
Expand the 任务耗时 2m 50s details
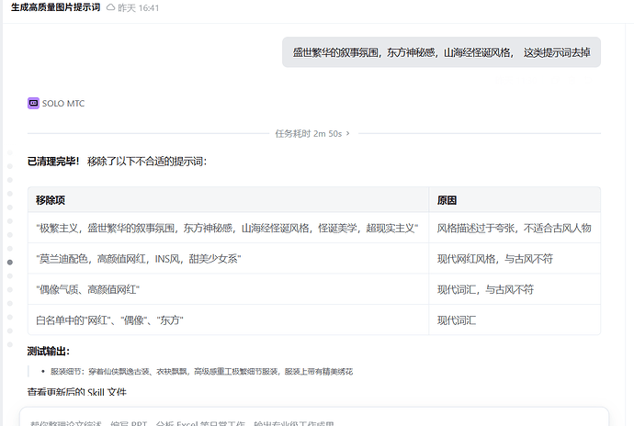[x=312, y=133]
